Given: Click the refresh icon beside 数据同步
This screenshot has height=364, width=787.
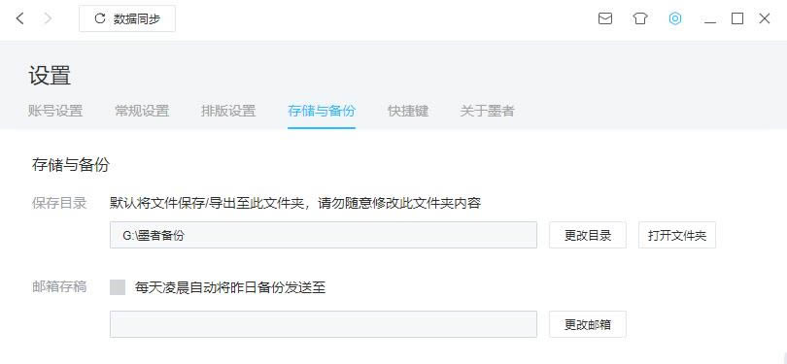Looking at the screenshot, I should (x=100, y=18).
